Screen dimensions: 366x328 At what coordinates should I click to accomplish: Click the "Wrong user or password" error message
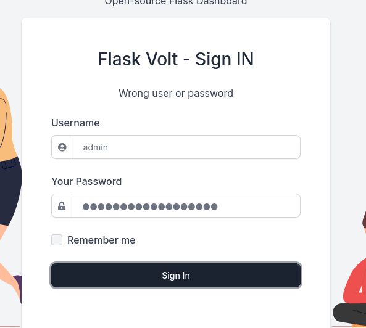(176, 94)
